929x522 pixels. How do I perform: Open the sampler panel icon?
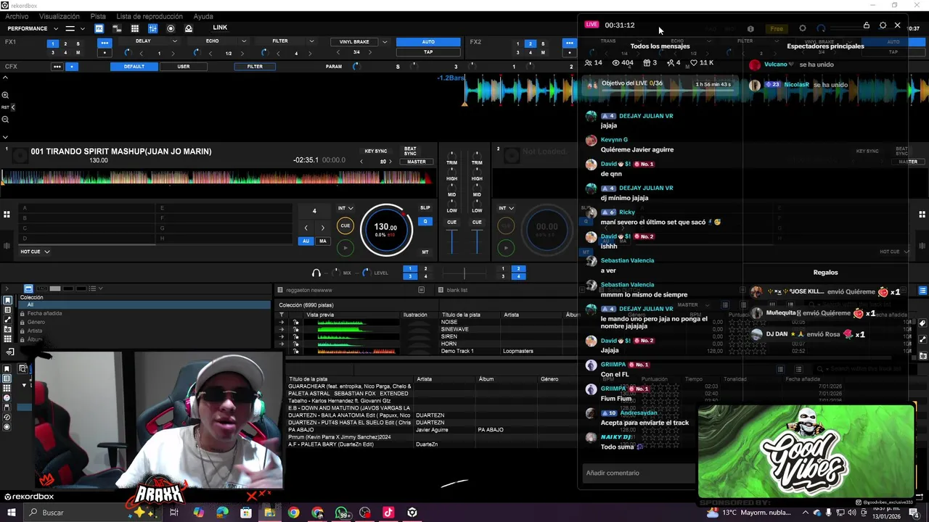[117, 28]
